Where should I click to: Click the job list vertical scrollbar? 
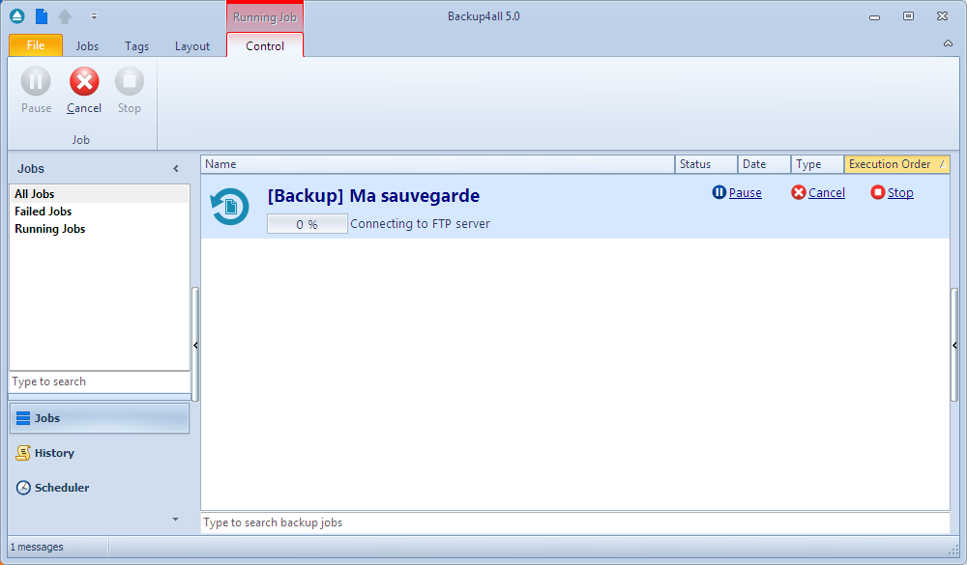click(x=954, y=345)
